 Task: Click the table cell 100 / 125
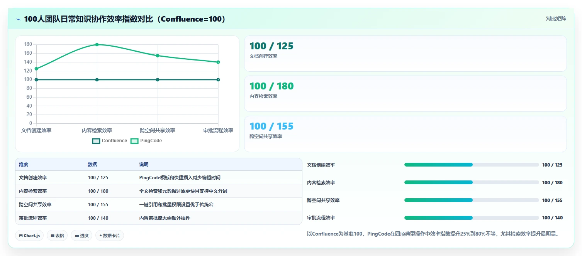98,178
